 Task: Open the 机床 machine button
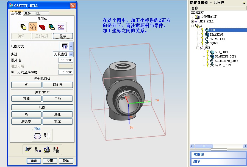tap(58, 122)
